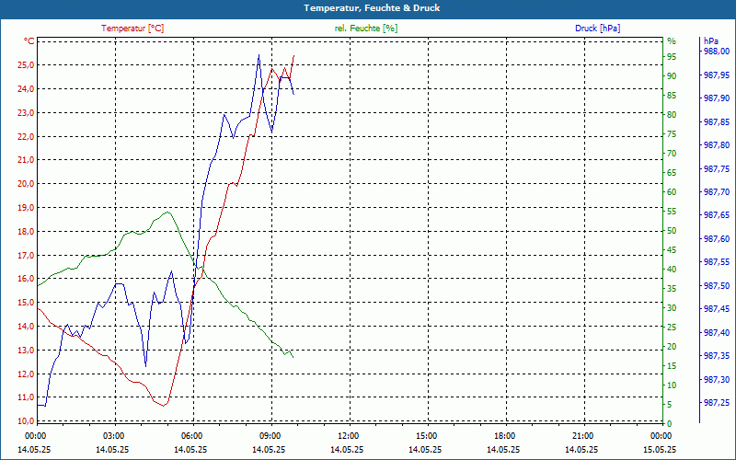Click pressure axis value '987,95'
The height and width of the screenshot is (460, 736).
click(717, 75)
